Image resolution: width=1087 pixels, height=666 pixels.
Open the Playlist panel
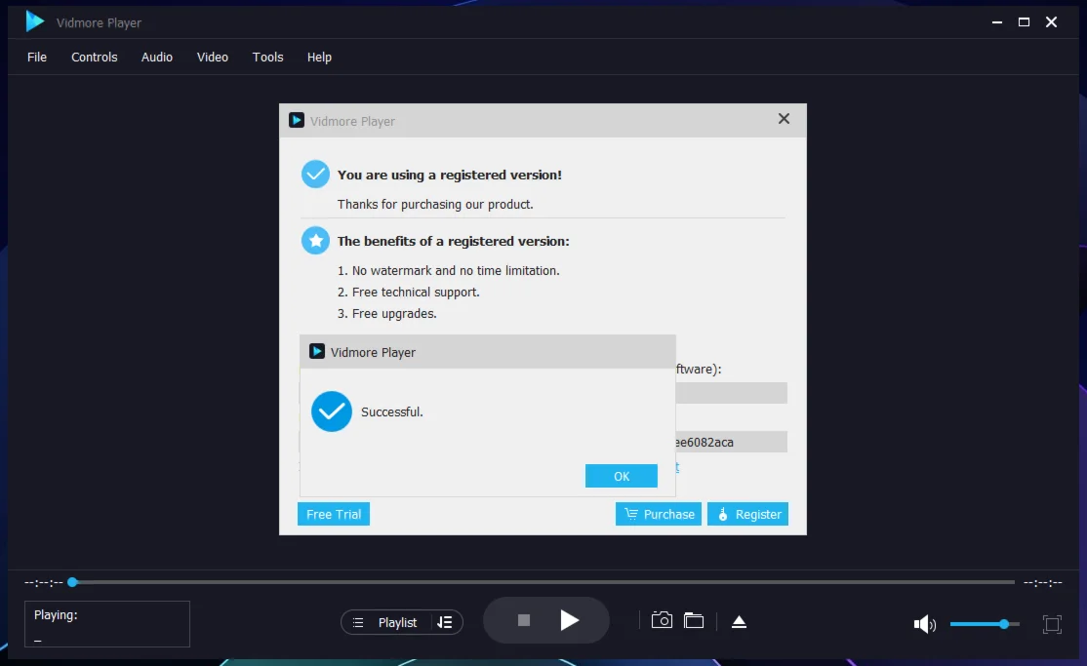click(x=387, y=622)
